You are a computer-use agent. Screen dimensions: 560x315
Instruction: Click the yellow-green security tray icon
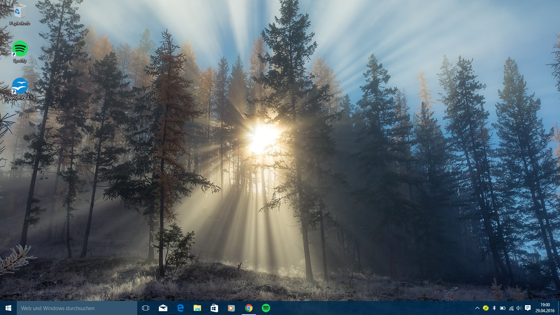click(486, 308)
